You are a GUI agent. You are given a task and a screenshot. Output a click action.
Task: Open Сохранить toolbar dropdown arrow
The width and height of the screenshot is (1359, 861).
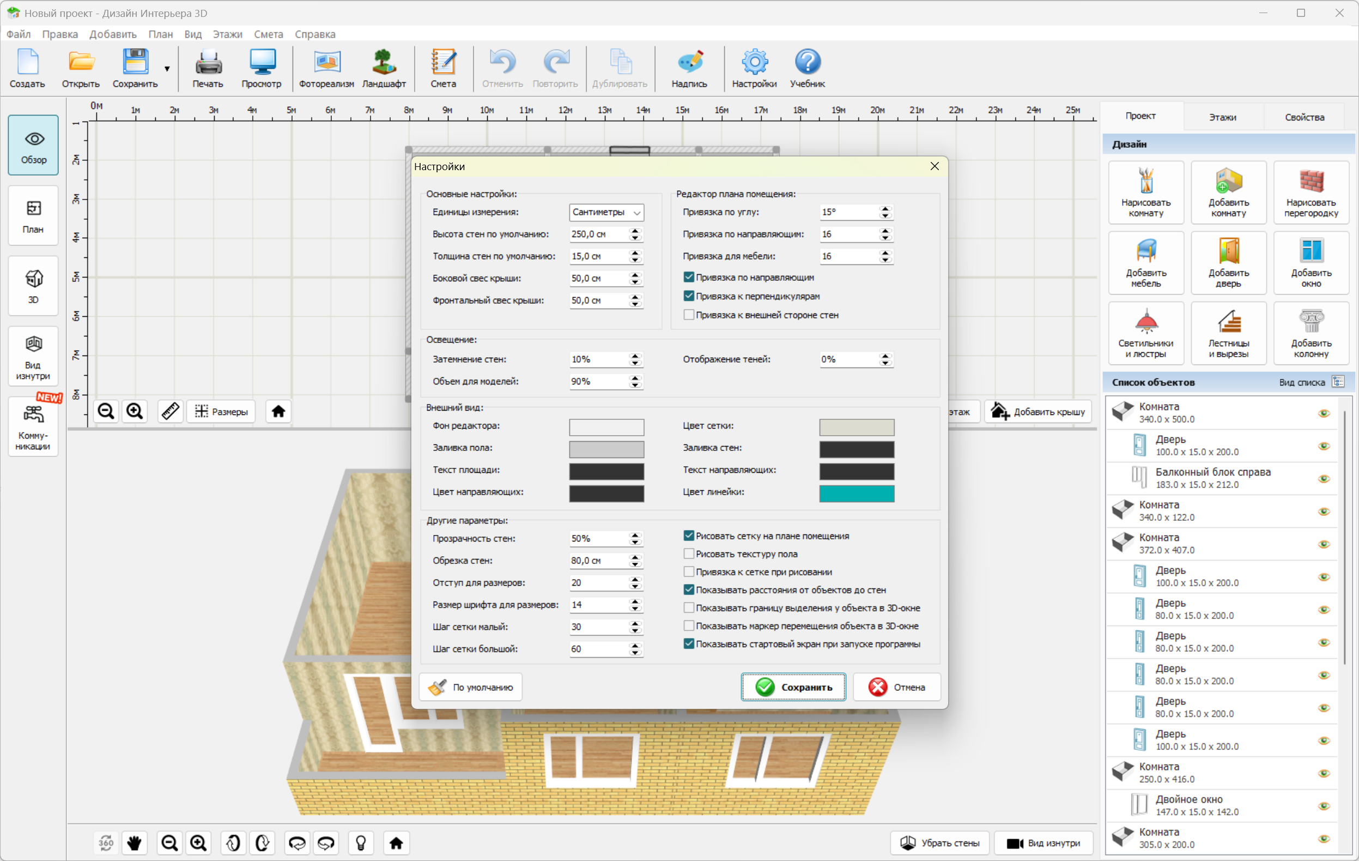(167, 69)
